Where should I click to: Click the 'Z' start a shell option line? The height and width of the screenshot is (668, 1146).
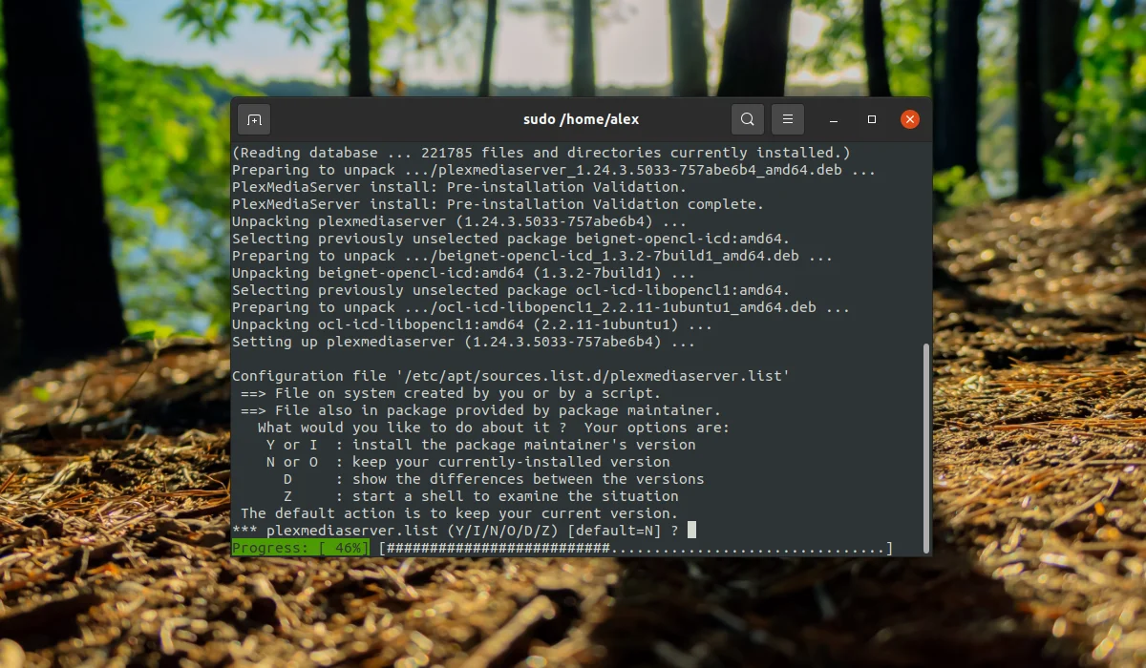coord(480,496)
